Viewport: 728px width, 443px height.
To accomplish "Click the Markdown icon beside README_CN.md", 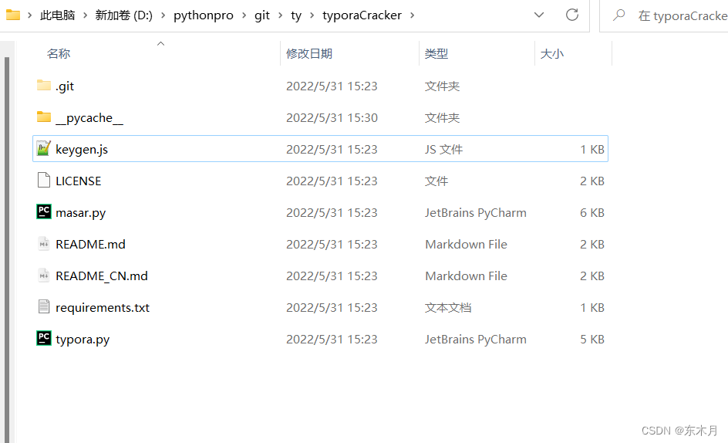I will coord(44,276).
